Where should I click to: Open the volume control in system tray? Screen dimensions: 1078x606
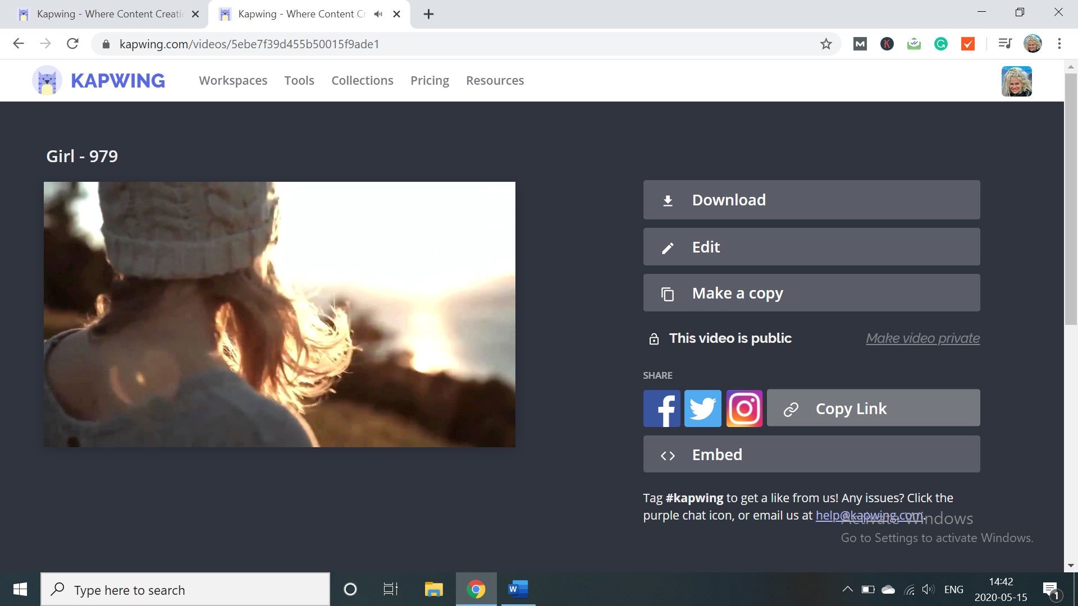pyautogui.click(x=928, y=589)
